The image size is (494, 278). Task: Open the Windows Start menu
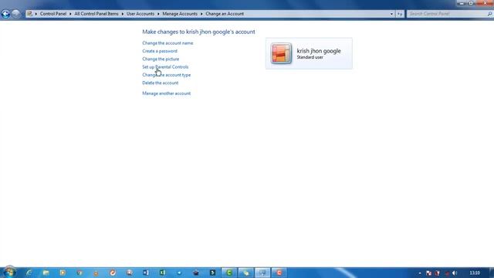click(9, 272)
